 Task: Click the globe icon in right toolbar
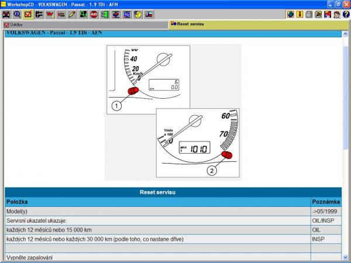(x=291, y=14)
